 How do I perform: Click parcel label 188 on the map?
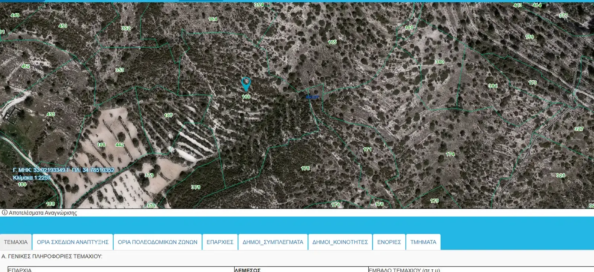pos(50,204)
